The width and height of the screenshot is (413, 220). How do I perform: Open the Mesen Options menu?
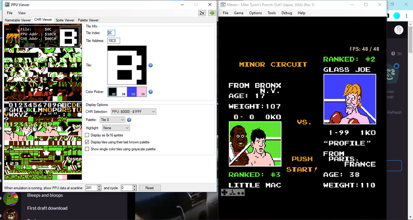pyautogui.click(x=256, y=13)
